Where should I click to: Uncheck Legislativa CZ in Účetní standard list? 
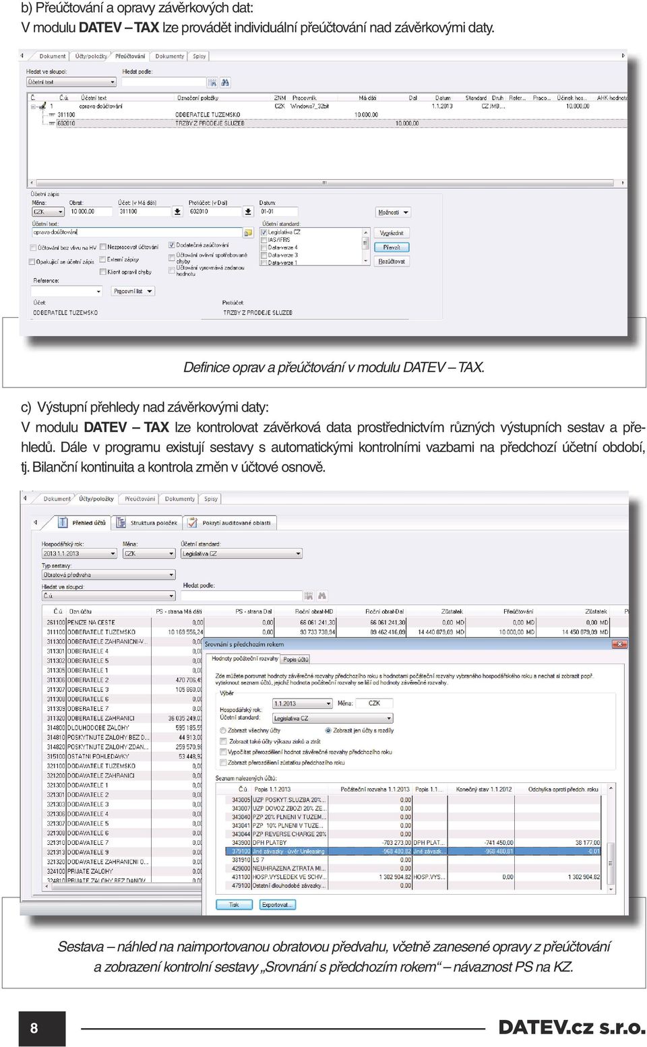click(264, 232)
